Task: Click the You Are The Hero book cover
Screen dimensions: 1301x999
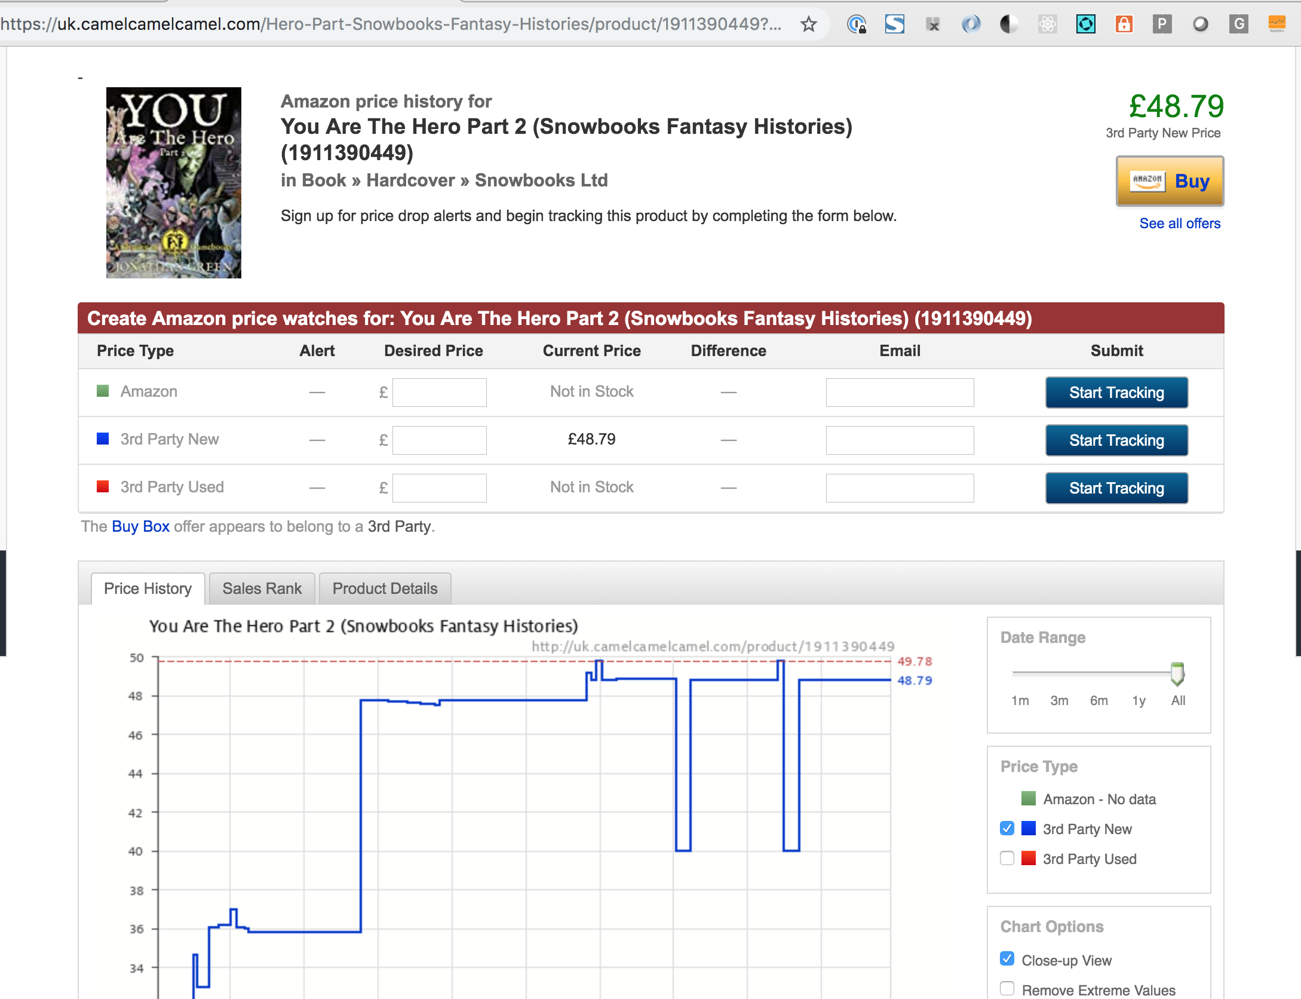Action: pos(174,182)
